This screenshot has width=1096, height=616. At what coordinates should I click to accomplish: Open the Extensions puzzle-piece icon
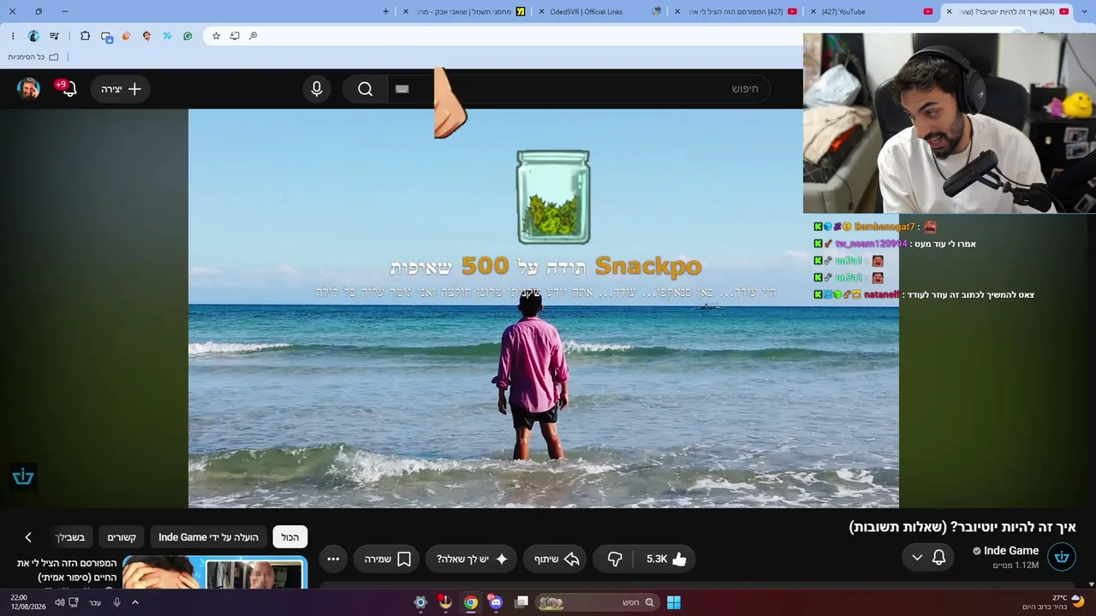pos(85,36)
